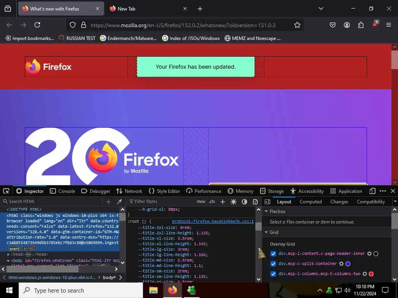Select element icon next to mzp-t-columns-two
The image size is (398, 298).
pos(365,274)
